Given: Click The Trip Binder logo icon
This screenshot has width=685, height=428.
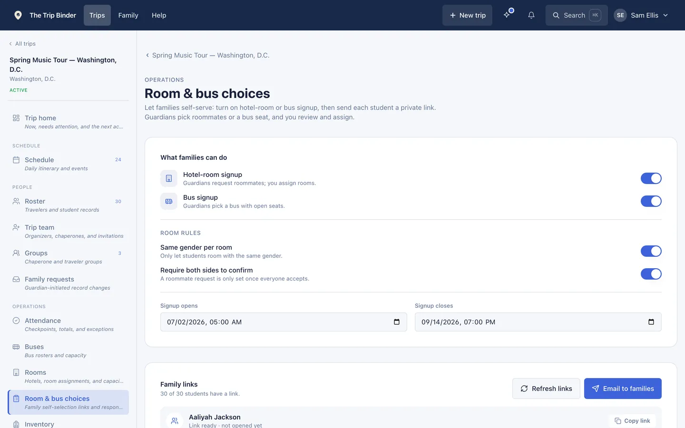Looking at the screenshot, I should pyautogui.click(x=18, y=15).
